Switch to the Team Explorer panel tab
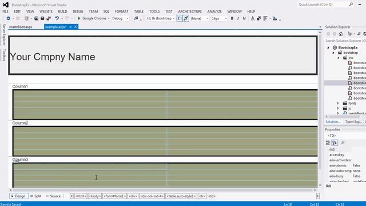The width and height of the screenshot is (366, 206). [x=353, y=122]
